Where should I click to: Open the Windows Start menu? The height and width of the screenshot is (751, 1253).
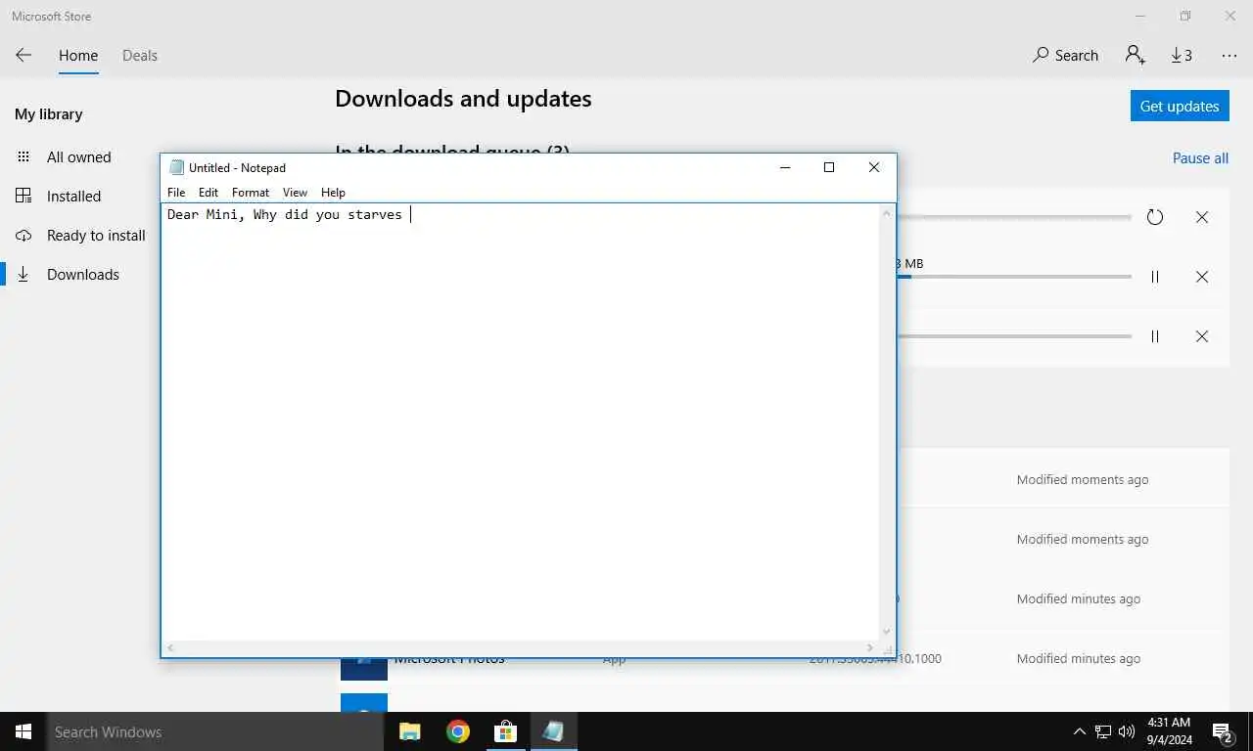(23, 731)
